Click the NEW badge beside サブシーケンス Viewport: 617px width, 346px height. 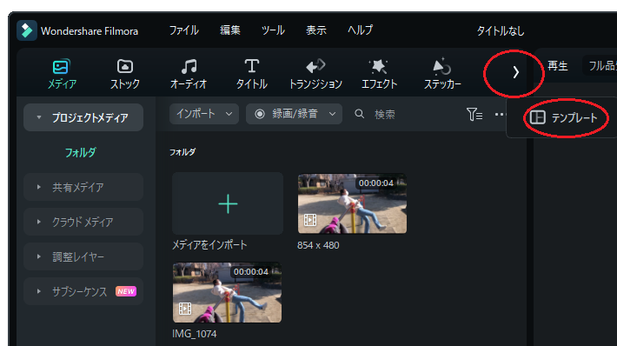coord(126,291)
